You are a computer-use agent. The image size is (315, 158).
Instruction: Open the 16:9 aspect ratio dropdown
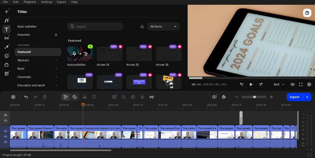click(x=279, y=85)
